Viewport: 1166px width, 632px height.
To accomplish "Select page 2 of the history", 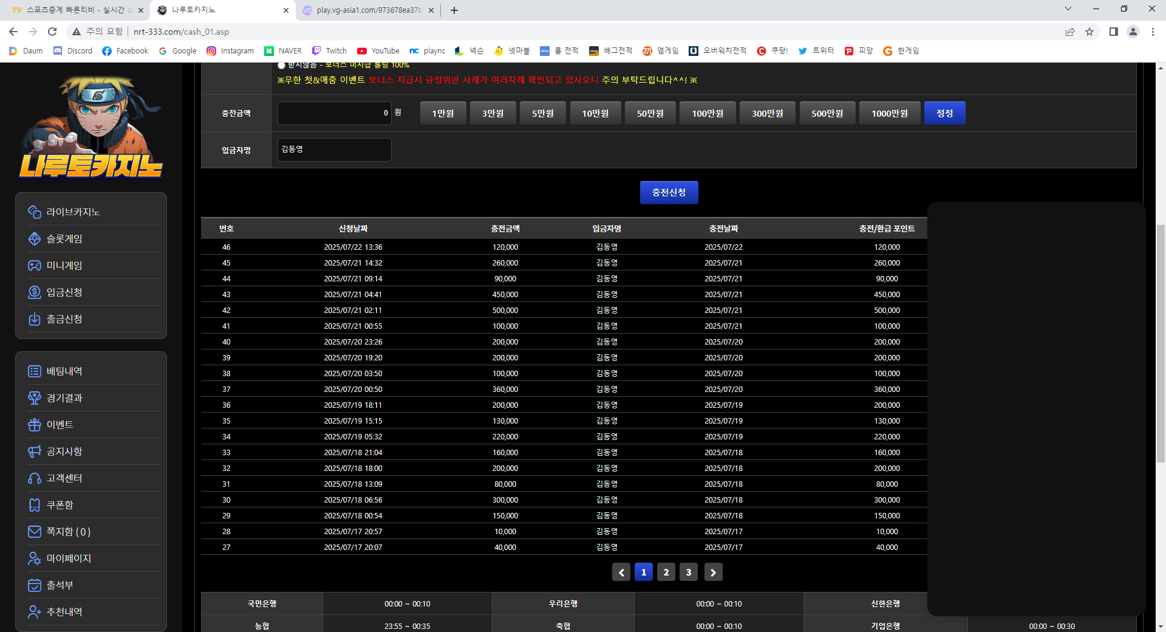I will (x=666, y=572).
